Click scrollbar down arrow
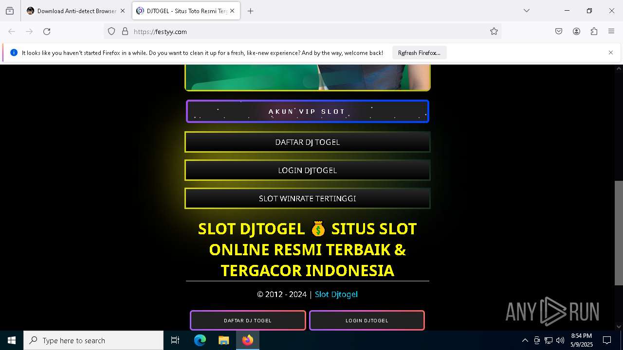623x350 pixels. [619, 326]
